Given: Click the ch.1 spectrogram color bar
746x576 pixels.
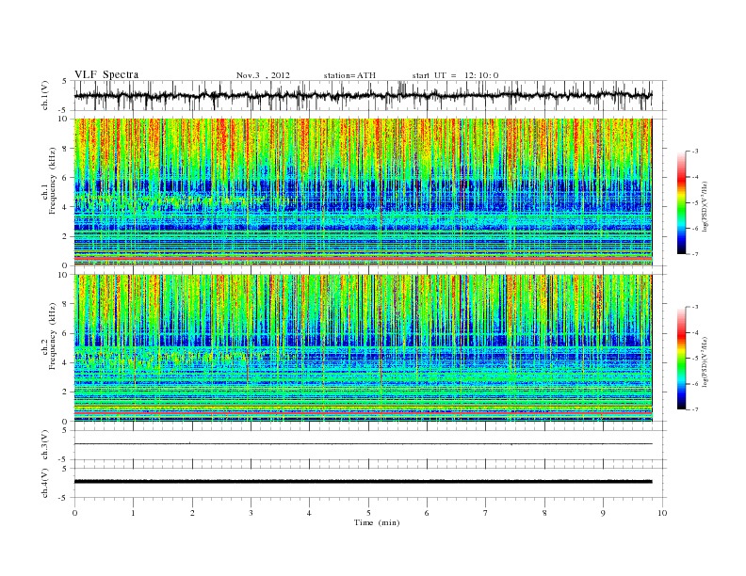Looking at the screenshot, I should pyautogui.click(x=682, y=202).
